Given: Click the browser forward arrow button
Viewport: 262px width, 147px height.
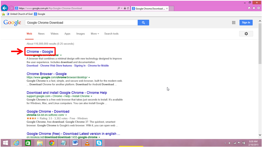Looking at the screenshot, I should (x=11, y=8).
